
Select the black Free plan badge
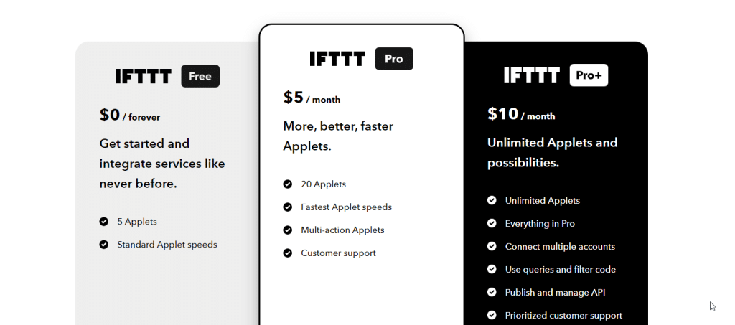[200, 76]
